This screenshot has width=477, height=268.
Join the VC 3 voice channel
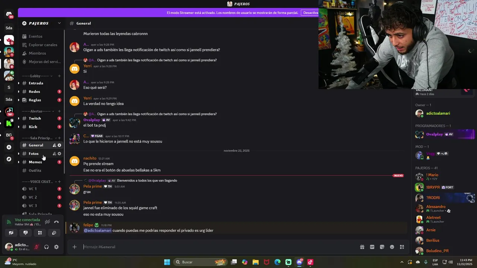point(41,205)
